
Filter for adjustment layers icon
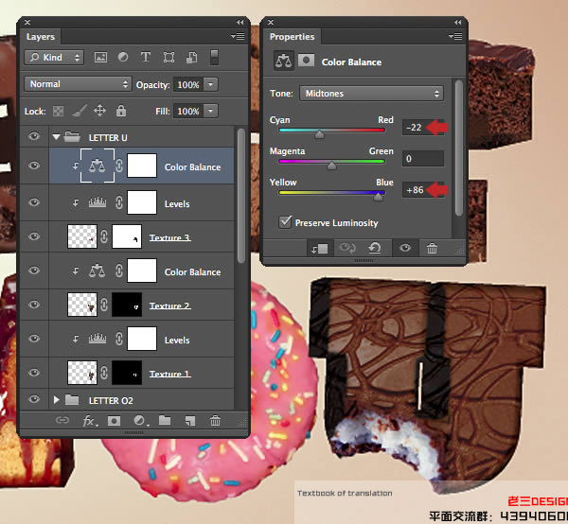pos(123,57)
